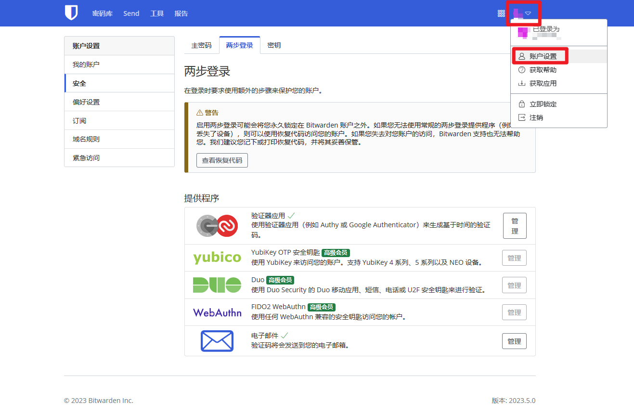The image size is (634, 415).
Task: Click the Bitwarden shield logo
Action: 71,13
